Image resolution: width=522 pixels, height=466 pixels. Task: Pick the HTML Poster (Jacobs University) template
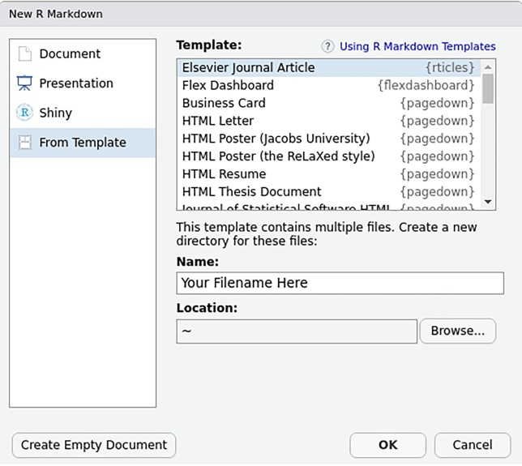tap(328, 139)
